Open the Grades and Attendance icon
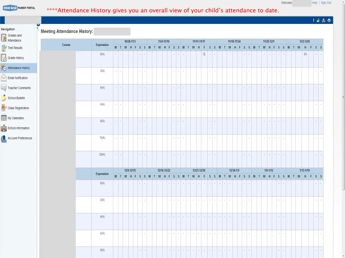 [x=4, y=38]
